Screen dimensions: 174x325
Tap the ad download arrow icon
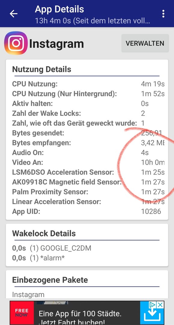152,315
